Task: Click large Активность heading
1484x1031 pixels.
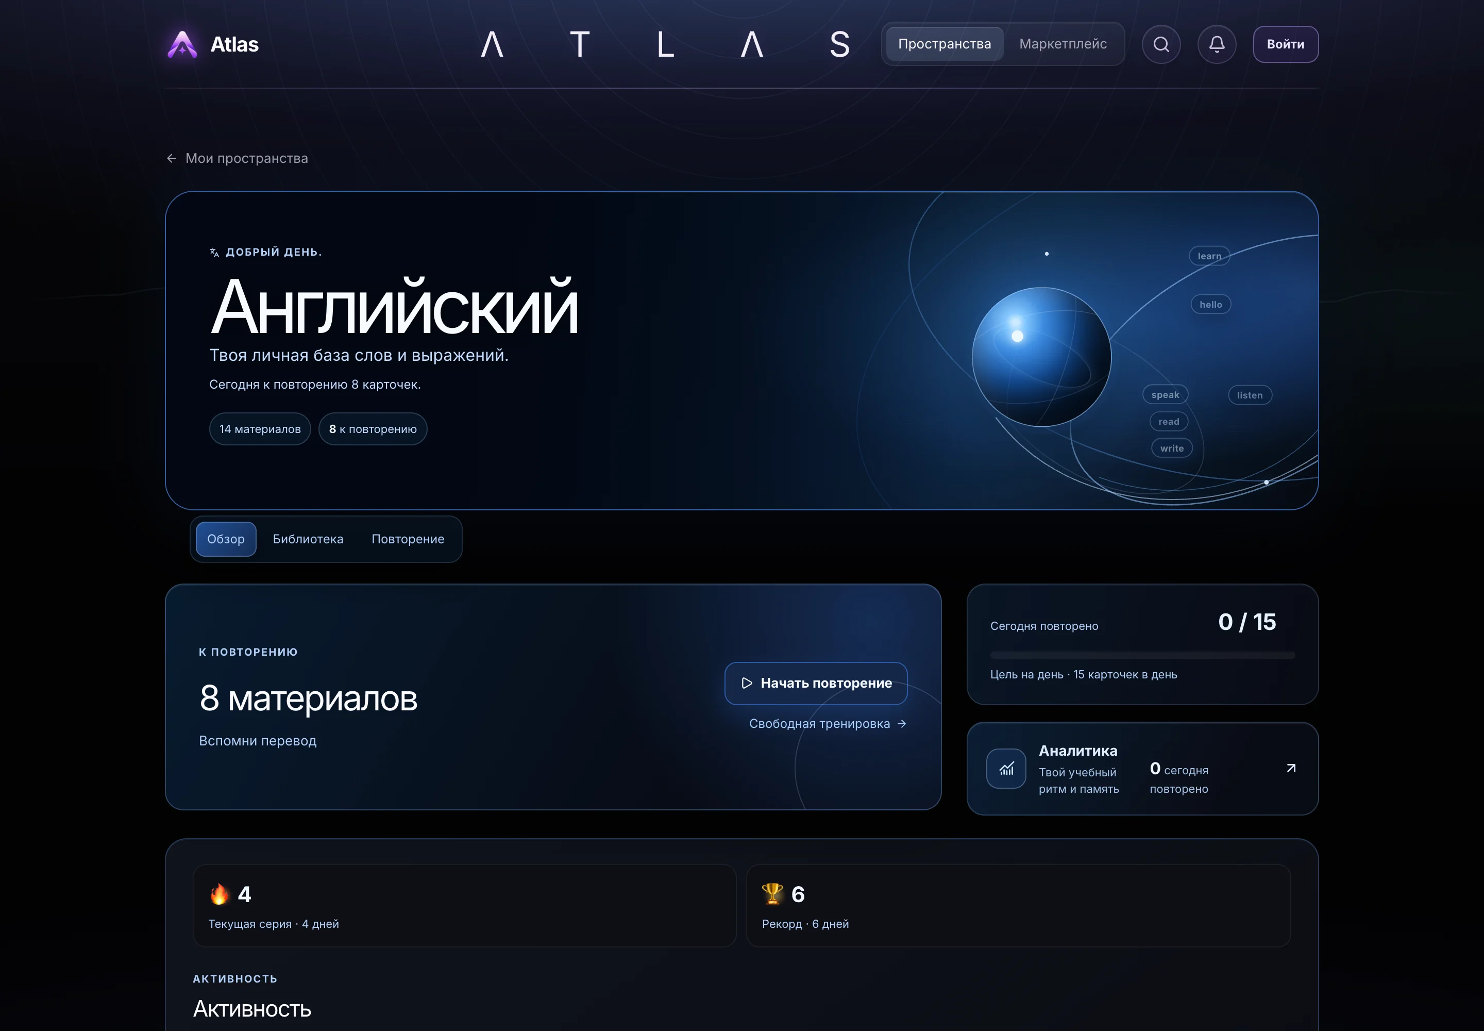Action: click(252, 1009)
